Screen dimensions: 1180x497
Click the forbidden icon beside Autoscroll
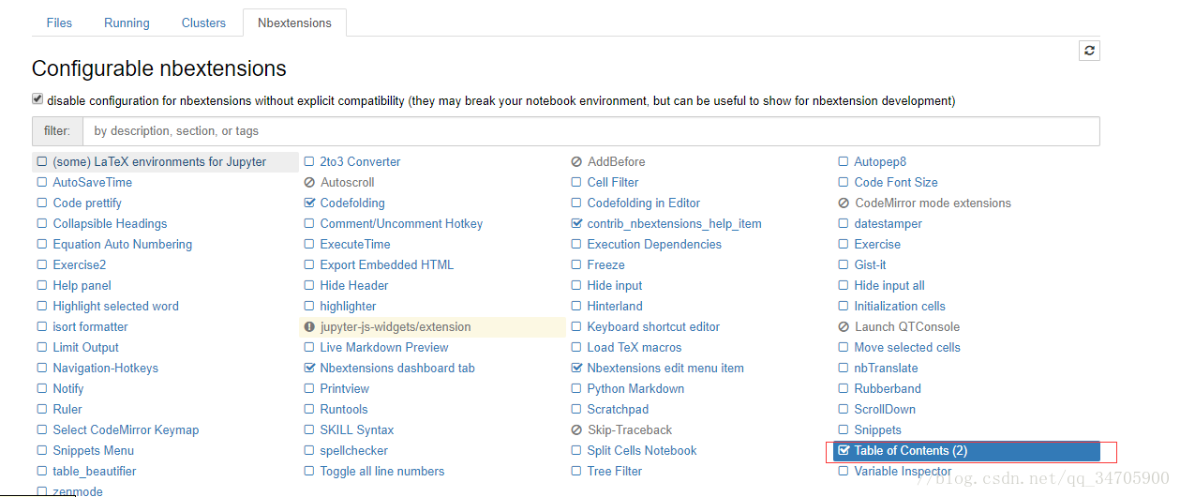[x=309, y=183]
